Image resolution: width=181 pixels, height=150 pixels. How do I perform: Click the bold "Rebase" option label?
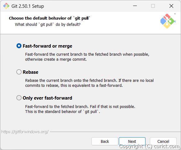[x=30, y=72]
